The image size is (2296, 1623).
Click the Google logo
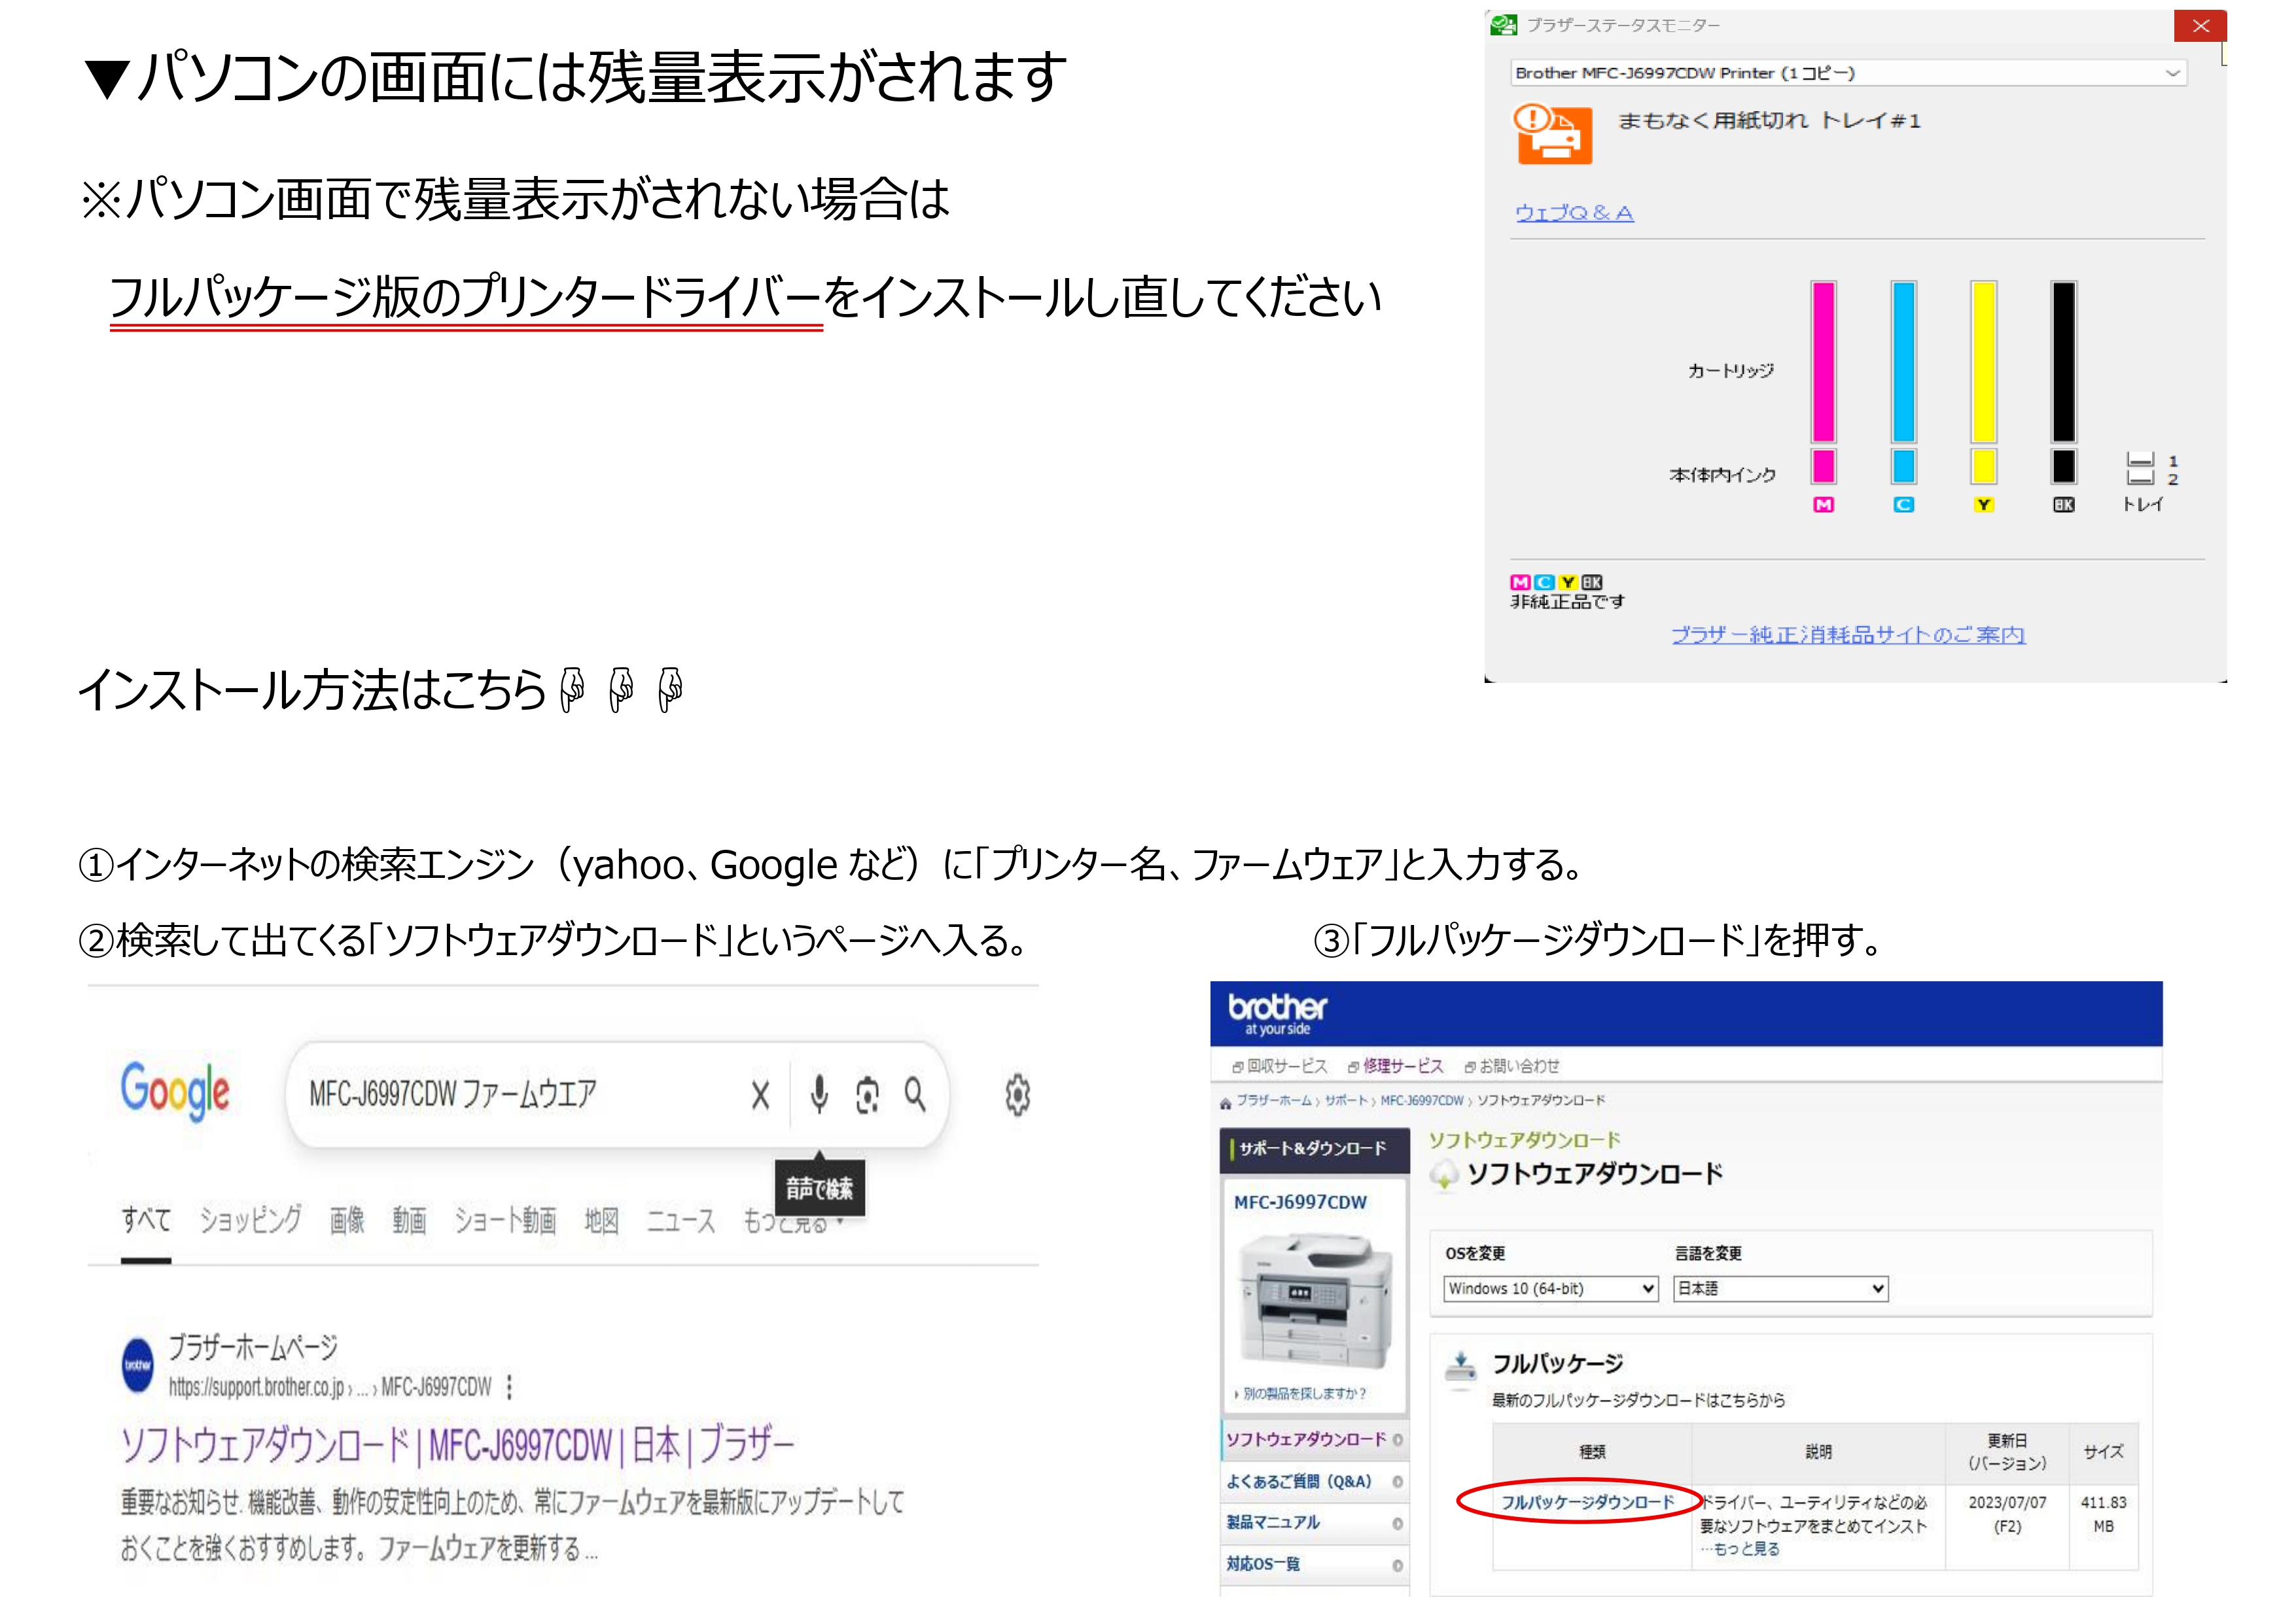pyautogui.click(x=175, y=1091)
